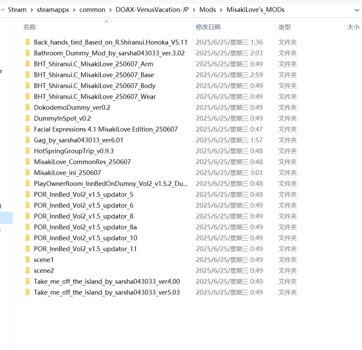
Task: Click folder icon of BHT_Shiranui.C_MisakiLove_250607_Base
Action: tap(28, 75)
